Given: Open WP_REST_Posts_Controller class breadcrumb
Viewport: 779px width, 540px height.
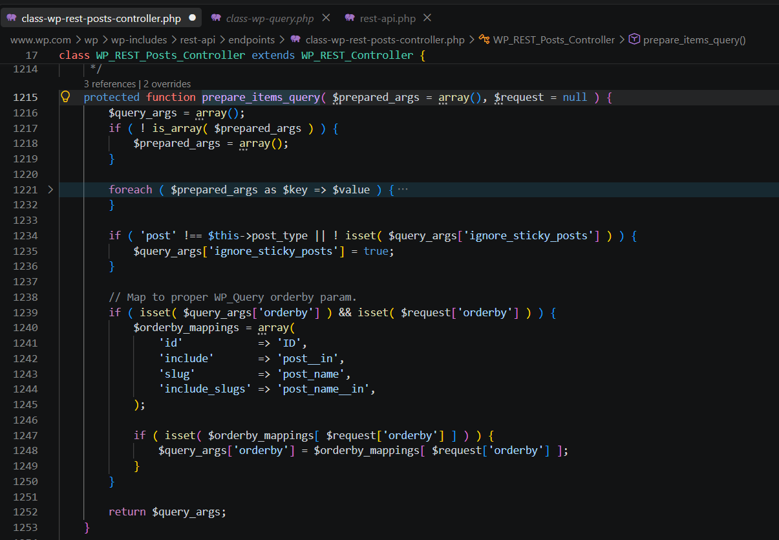Looking at the screenshot, I should pos(554,39).
